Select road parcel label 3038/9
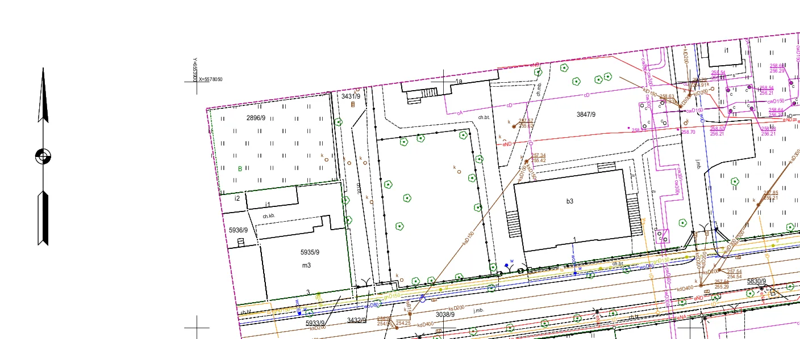The image size is (800, 339). click(445, 314)
